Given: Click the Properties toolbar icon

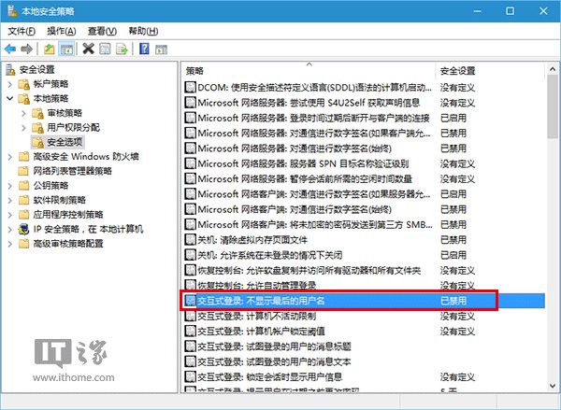Looking at the screenshot, I should point(105,49).
